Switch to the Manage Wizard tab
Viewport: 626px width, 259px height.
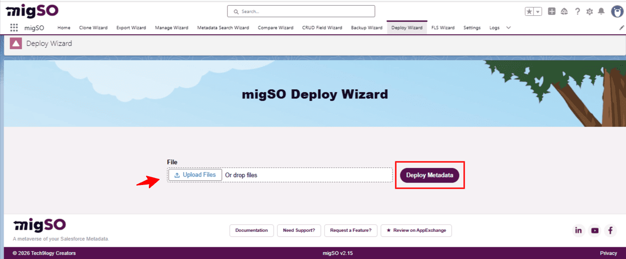pyautogui.click(x=172, y=28)
